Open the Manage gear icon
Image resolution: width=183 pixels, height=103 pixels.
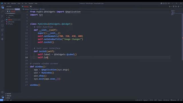tap(2, 97)
